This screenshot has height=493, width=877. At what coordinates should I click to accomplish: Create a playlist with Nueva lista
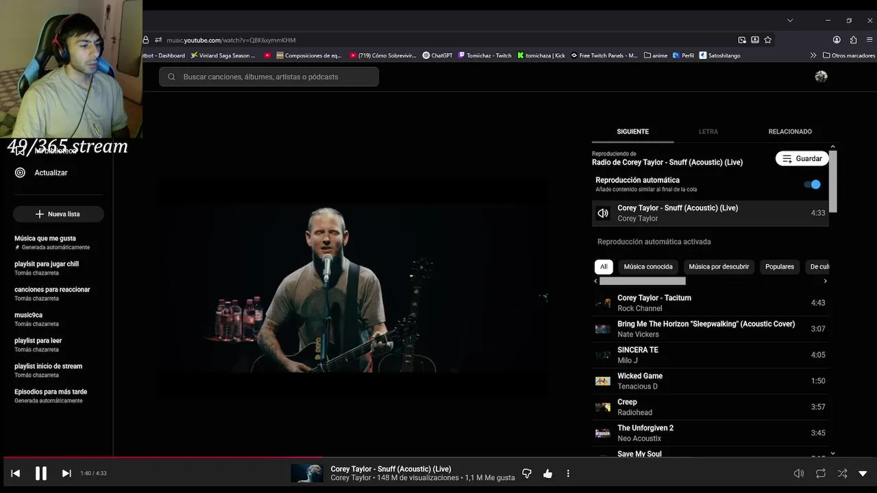pos(58,214)
